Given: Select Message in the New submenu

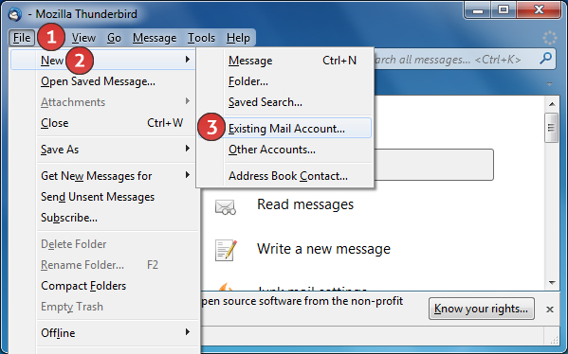Looking at the screenshot, I should pos(284,61).
